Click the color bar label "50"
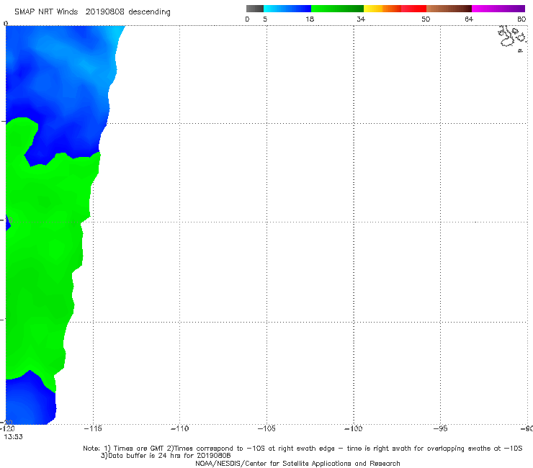 pos(426,19)
